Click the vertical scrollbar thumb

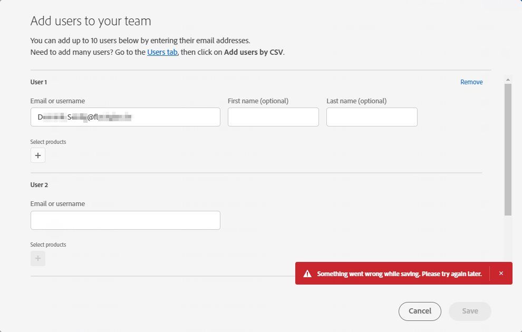click(x=508, y=149)
